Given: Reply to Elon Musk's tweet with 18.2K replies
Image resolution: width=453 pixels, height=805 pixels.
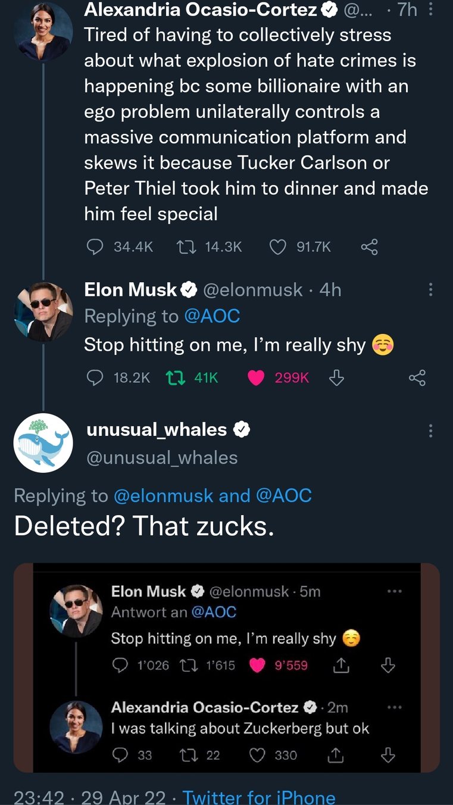Looking at the screenshot, I should (95, 377).
